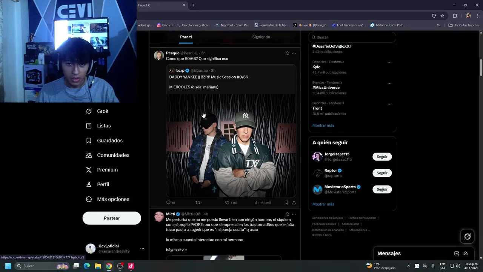View analytics showing 163 mil views
Image resolution: width=483 pixels, height=272 pixels.
(263, 203)
